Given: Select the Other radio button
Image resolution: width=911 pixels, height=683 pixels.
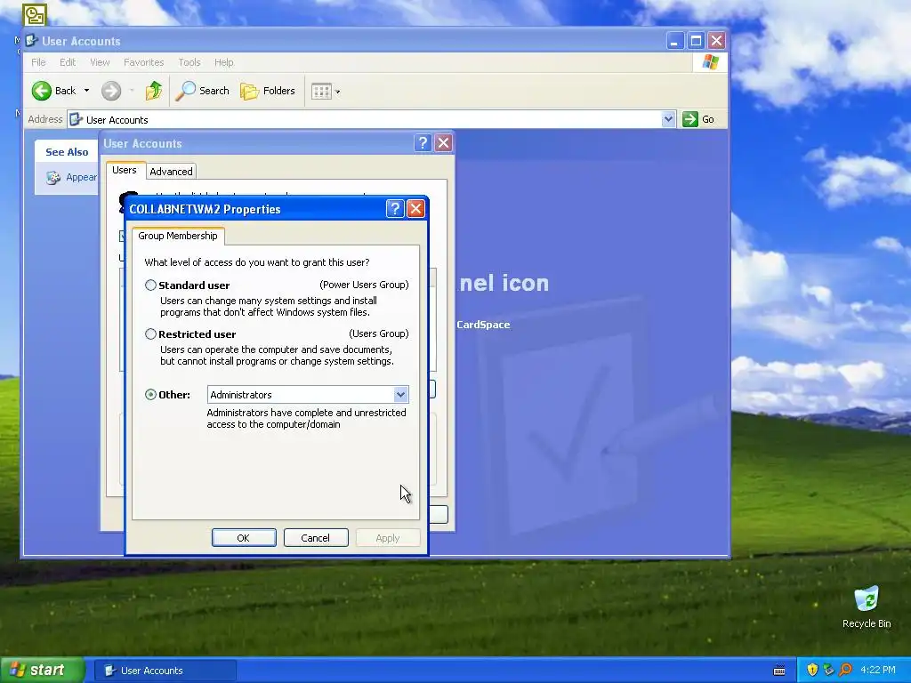Looking at the screenshot, I should click(x=150, y=394).
